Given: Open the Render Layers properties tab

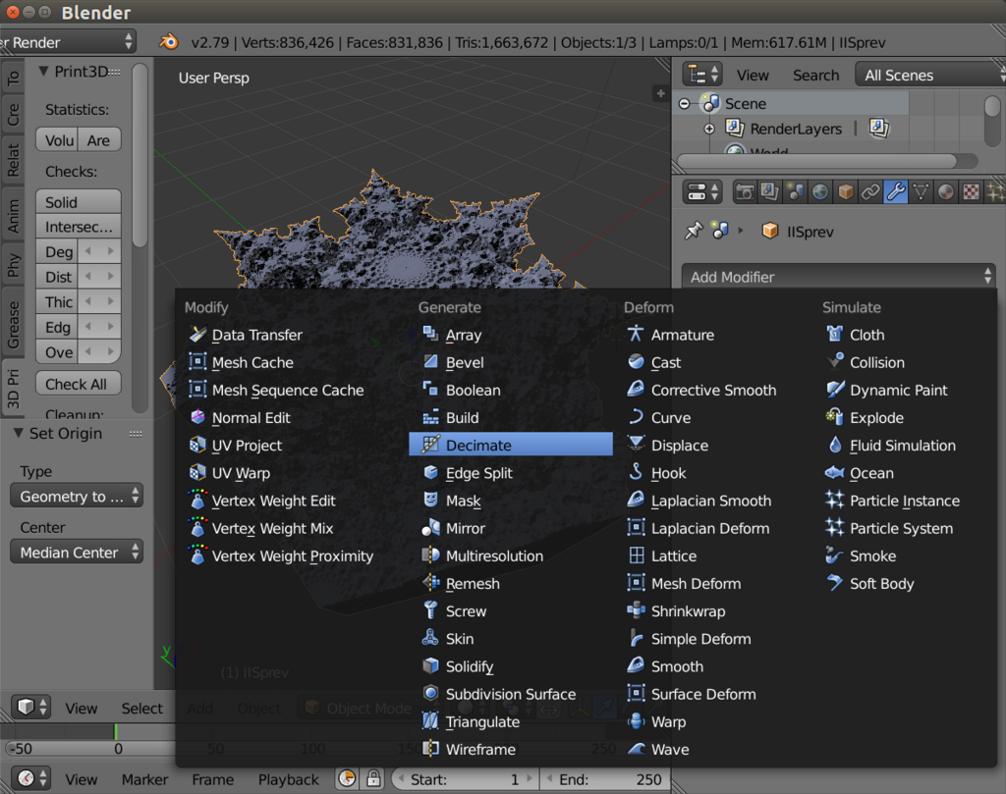Looking at the screenshot, I should pyautogui.click(x=770, y=191).
